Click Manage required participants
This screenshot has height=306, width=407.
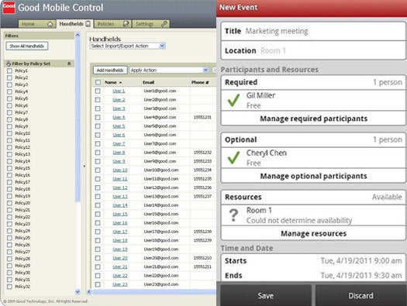click(x=313, y=119)
